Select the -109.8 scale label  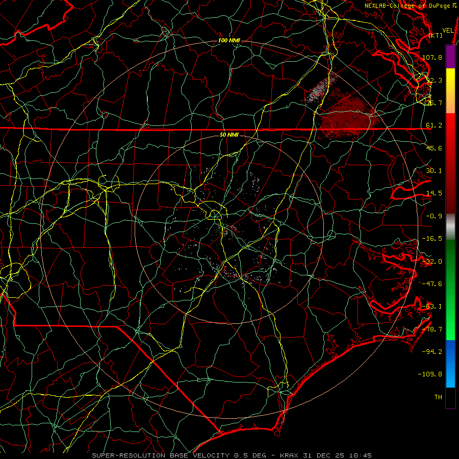[430, 374]
